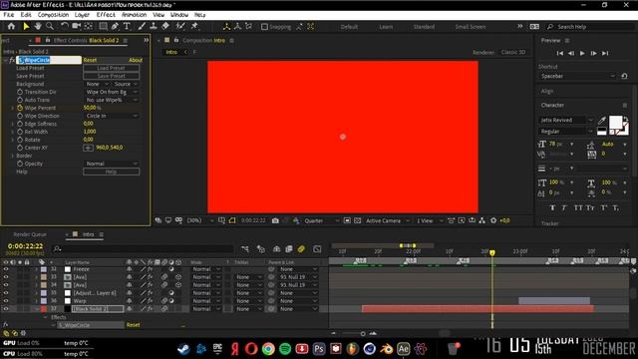Select the Zoom magnifier tool
The image size is (638, 359).
click(50, 27)
